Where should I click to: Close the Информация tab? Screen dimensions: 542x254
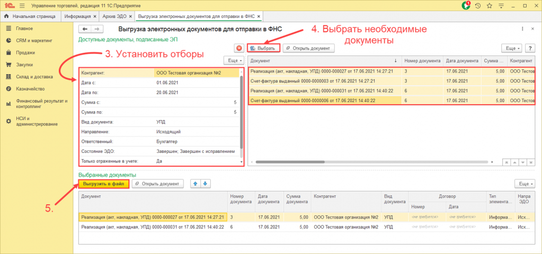pos(94,16)
